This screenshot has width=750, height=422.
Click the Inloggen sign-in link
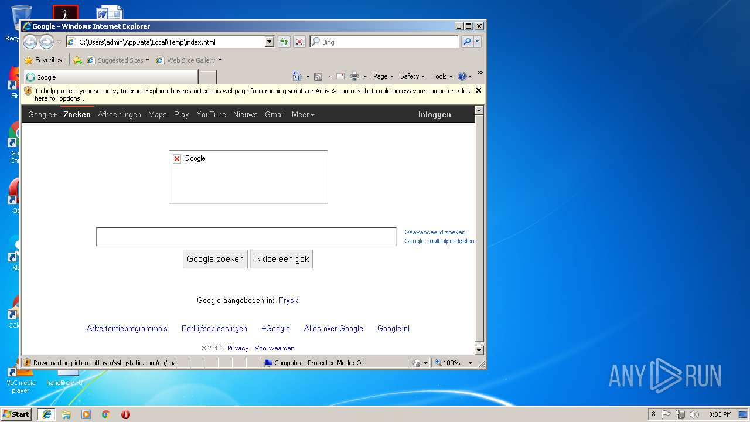coord(435,115)
